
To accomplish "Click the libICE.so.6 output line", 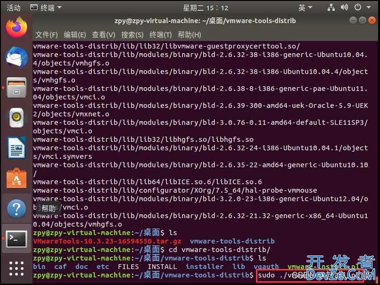I will [x=148, y=182].
